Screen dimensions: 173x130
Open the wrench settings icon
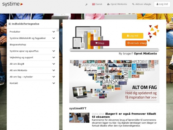click(86, 4)
